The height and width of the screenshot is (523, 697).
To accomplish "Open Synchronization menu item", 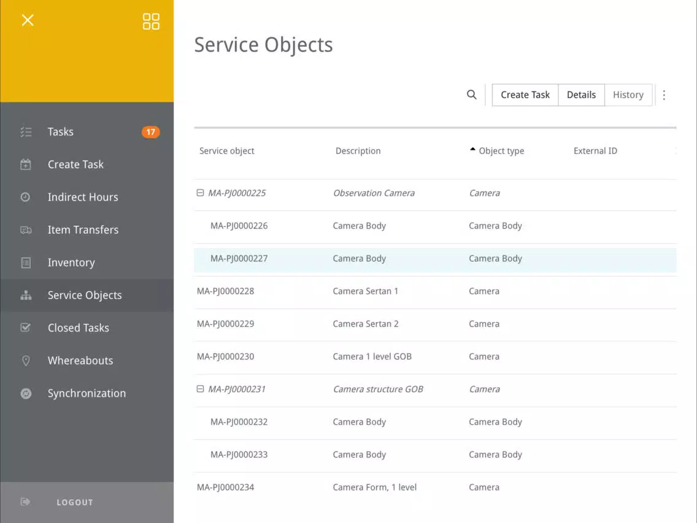I will click(x=87, y=393).
